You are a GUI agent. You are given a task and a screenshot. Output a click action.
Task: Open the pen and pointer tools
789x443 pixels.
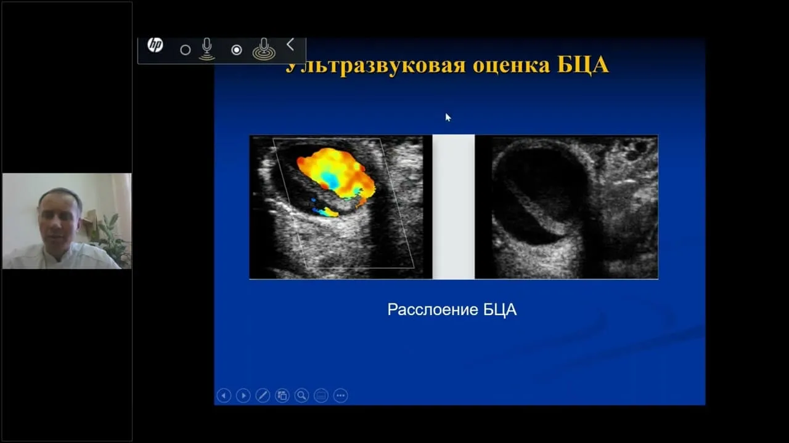pos(263,396)
